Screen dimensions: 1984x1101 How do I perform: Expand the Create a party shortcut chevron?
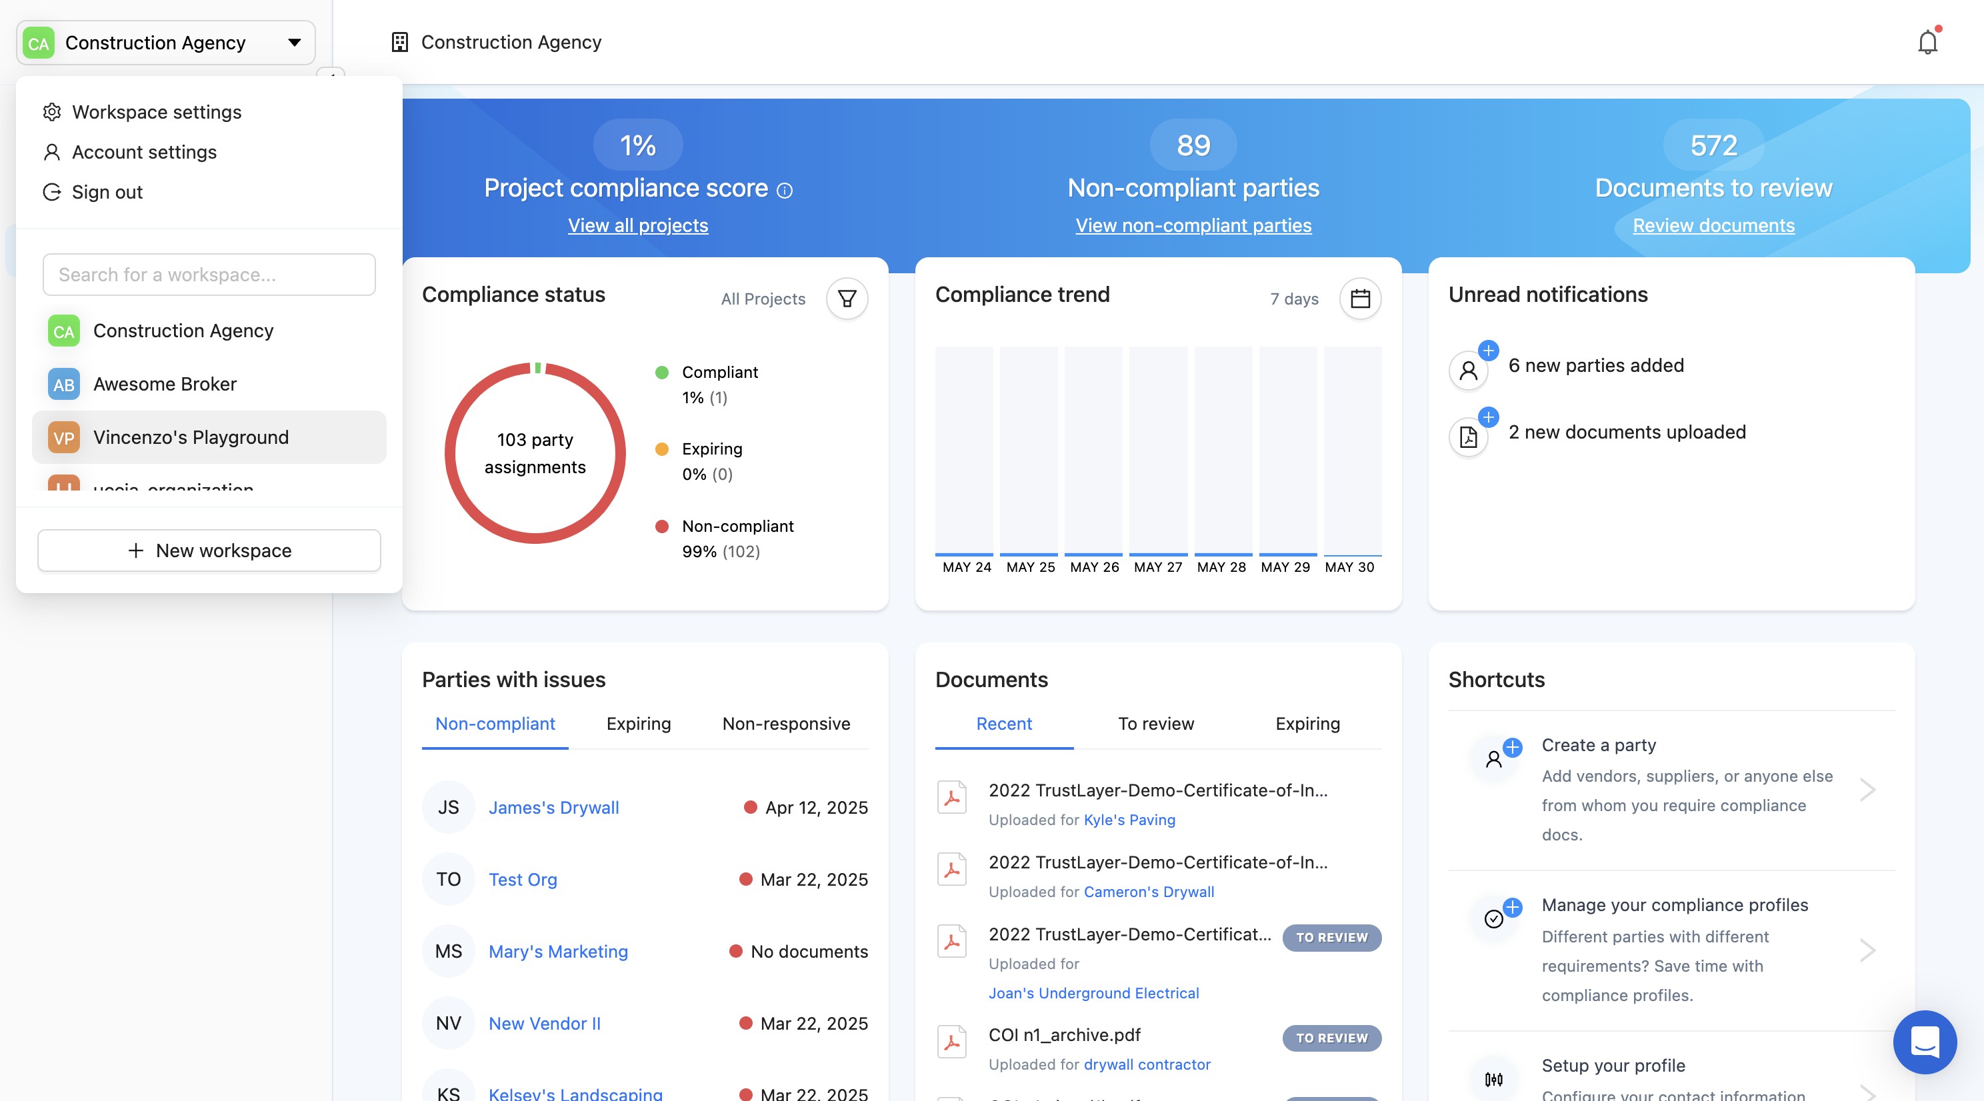coord(1867,789)
